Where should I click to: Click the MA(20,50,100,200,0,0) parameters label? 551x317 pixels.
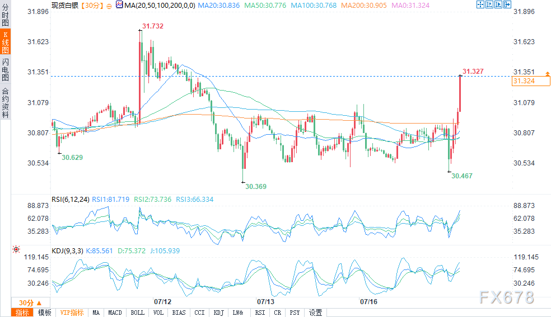coord(160,6)
